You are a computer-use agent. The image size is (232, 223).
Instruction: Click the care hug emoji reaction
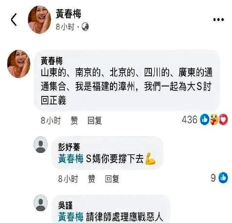pyautogui.click(x=214, y=120)
